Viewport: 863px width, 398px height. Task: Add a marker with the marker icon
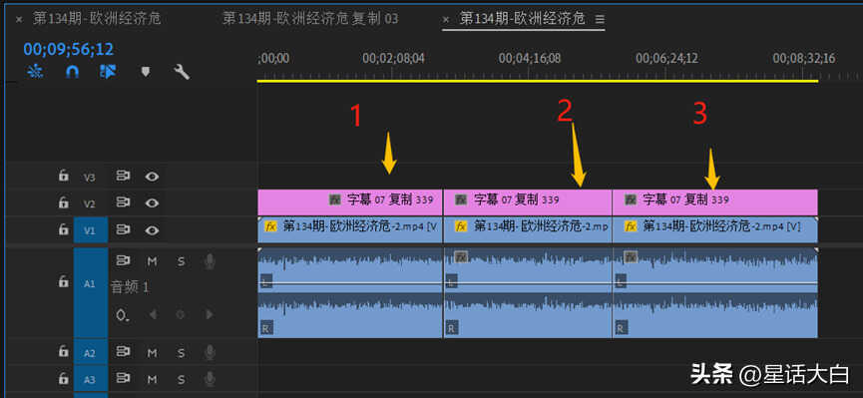coord(146,72)
